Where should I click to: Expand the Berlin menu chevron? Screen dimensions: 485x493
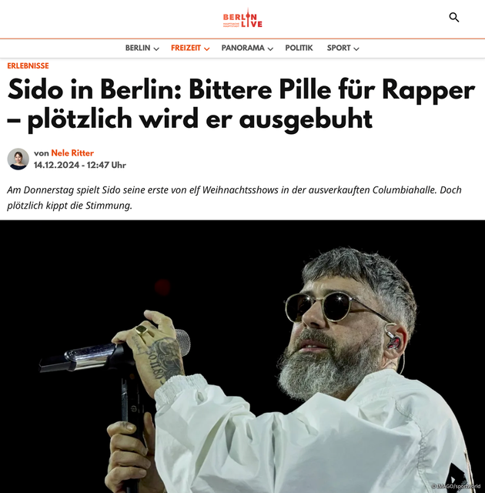pos(156,49)
